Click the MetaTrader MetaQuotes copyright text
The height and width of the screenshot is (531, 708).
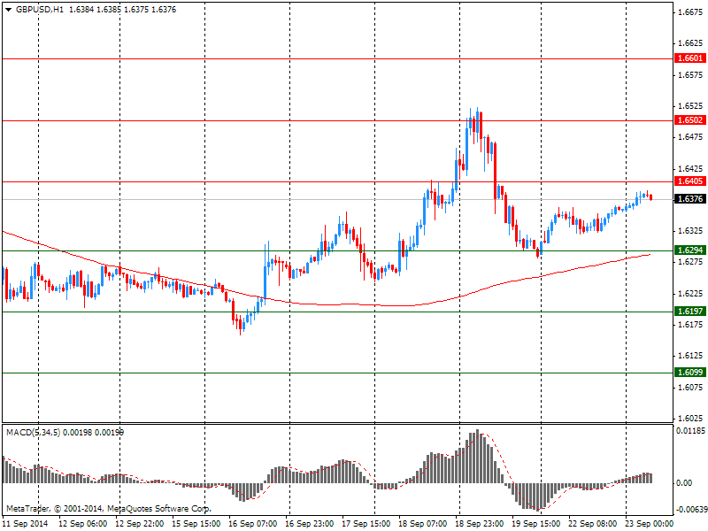(108, 509)
